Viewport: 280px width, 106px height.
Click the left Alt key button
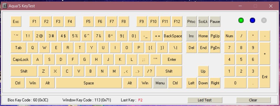click(48, 83)
